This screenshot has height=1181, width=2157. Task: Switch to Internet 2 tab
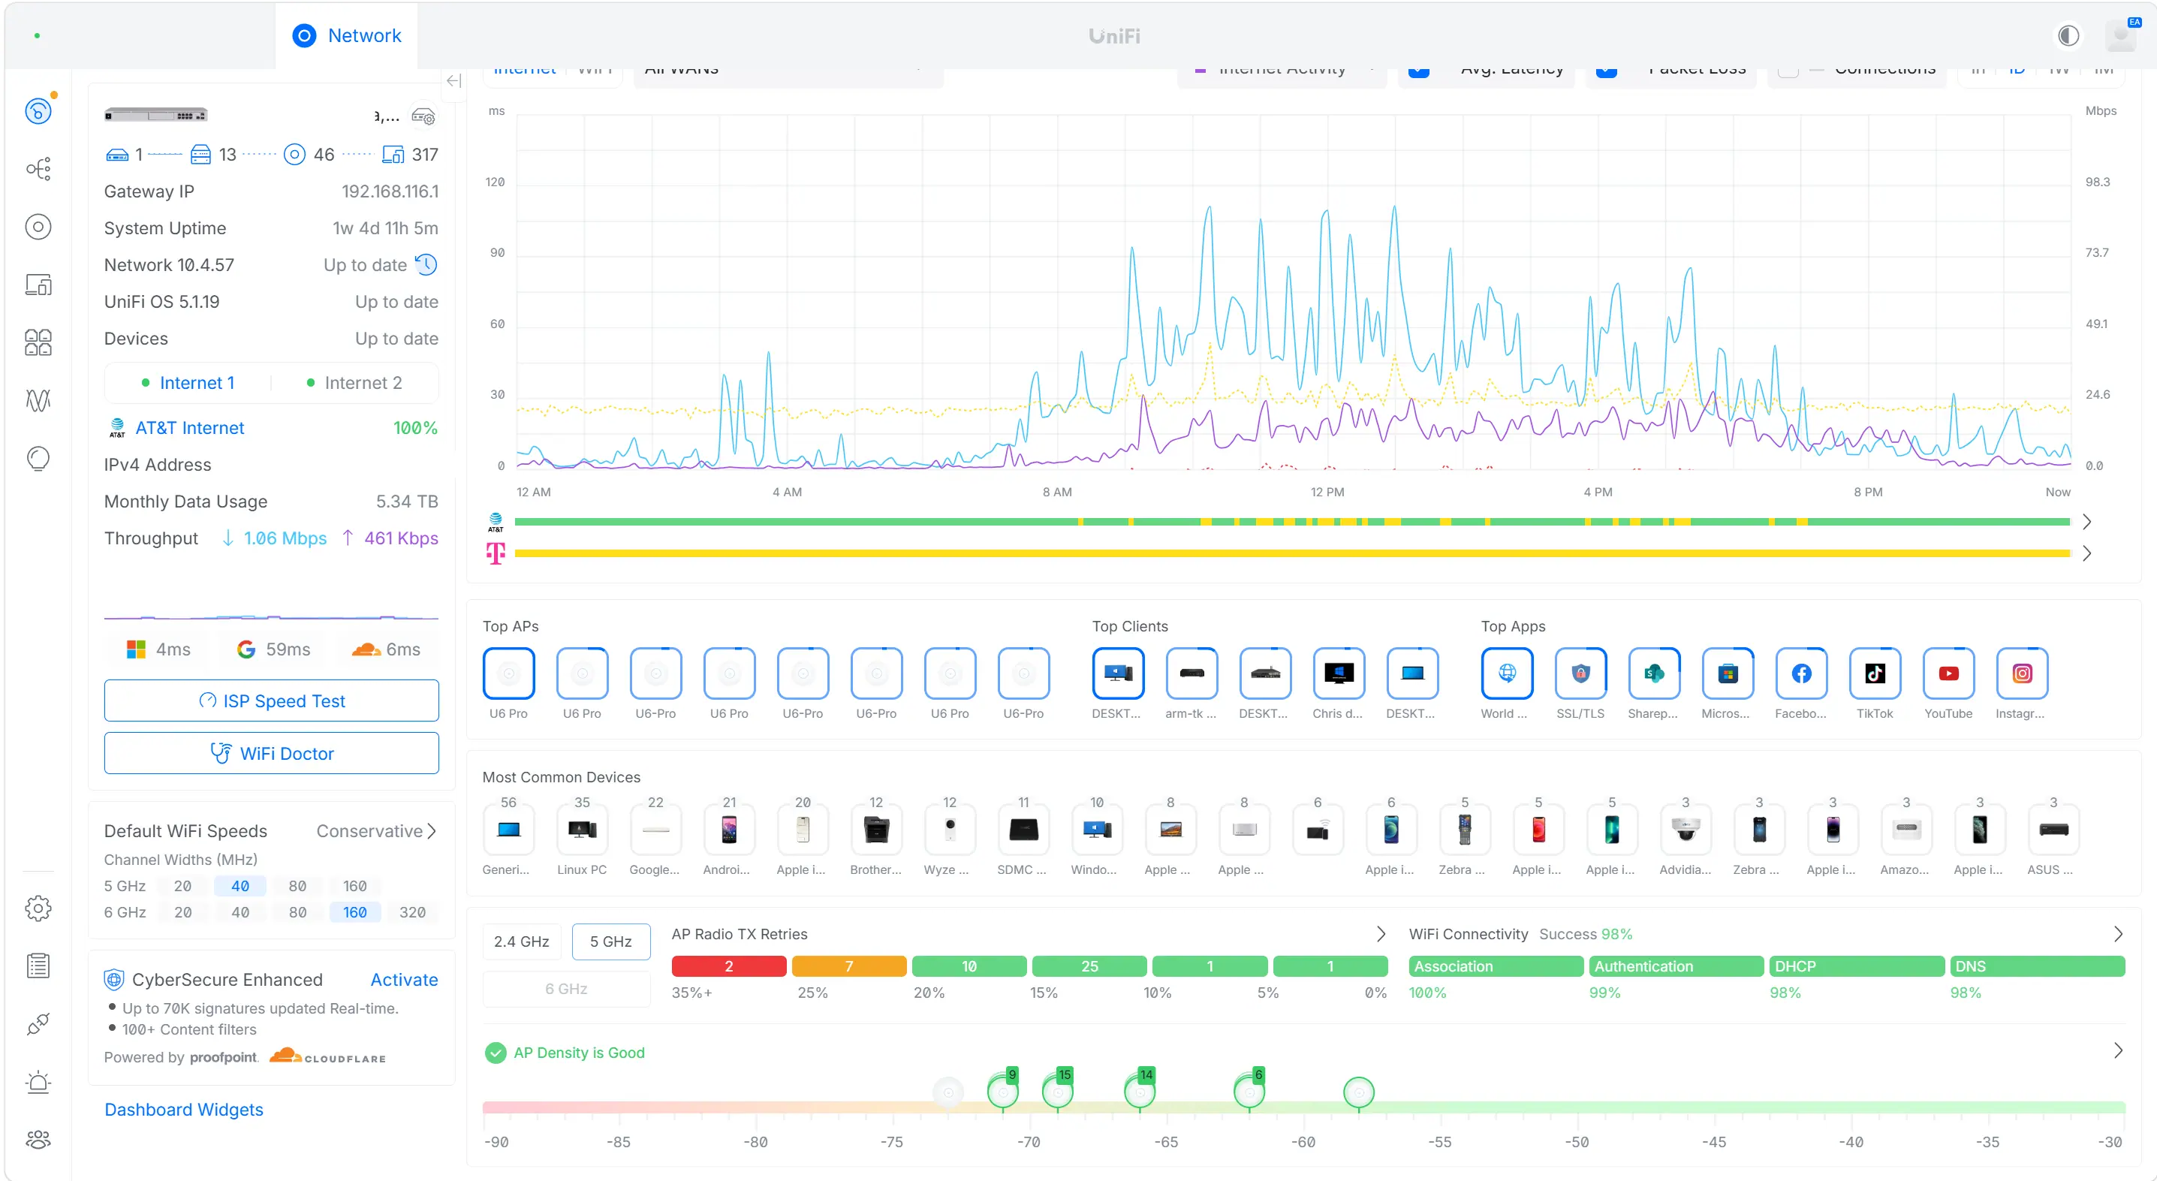pos(355,383)
